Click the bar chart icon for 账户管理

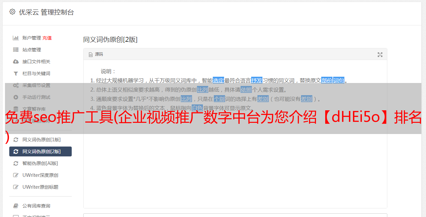(16, 38)
